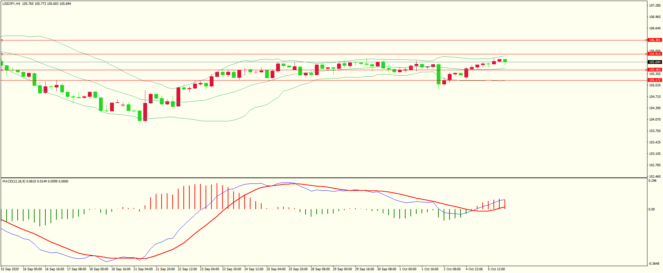Click the divider between price chart and MACD

[324, 178]
